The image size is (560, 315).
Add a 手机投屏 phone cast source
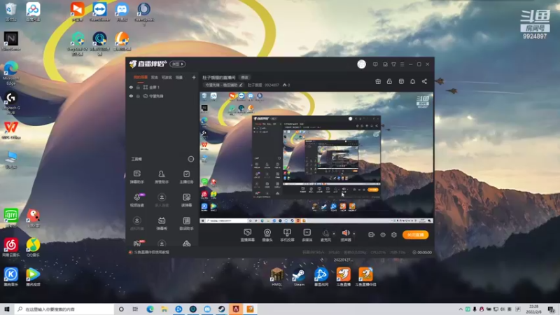287,235
